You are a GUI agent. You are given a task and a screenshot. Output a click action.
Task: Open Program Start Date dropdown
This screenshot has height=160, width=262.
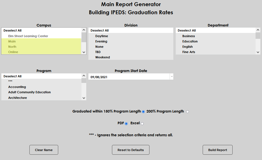coord(172,77)
